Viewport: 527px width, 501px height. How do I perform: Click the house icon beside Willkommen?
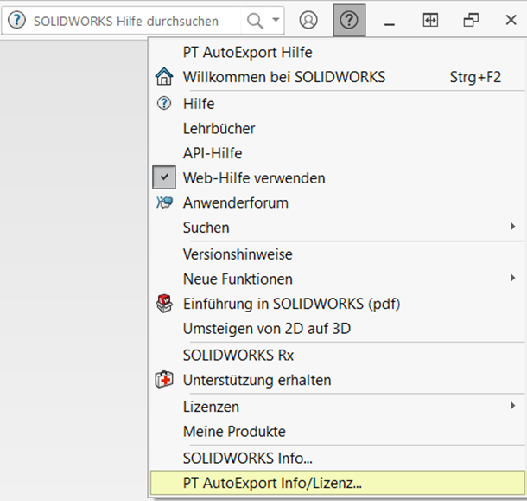pyautogui.click(x=164, y=76)
